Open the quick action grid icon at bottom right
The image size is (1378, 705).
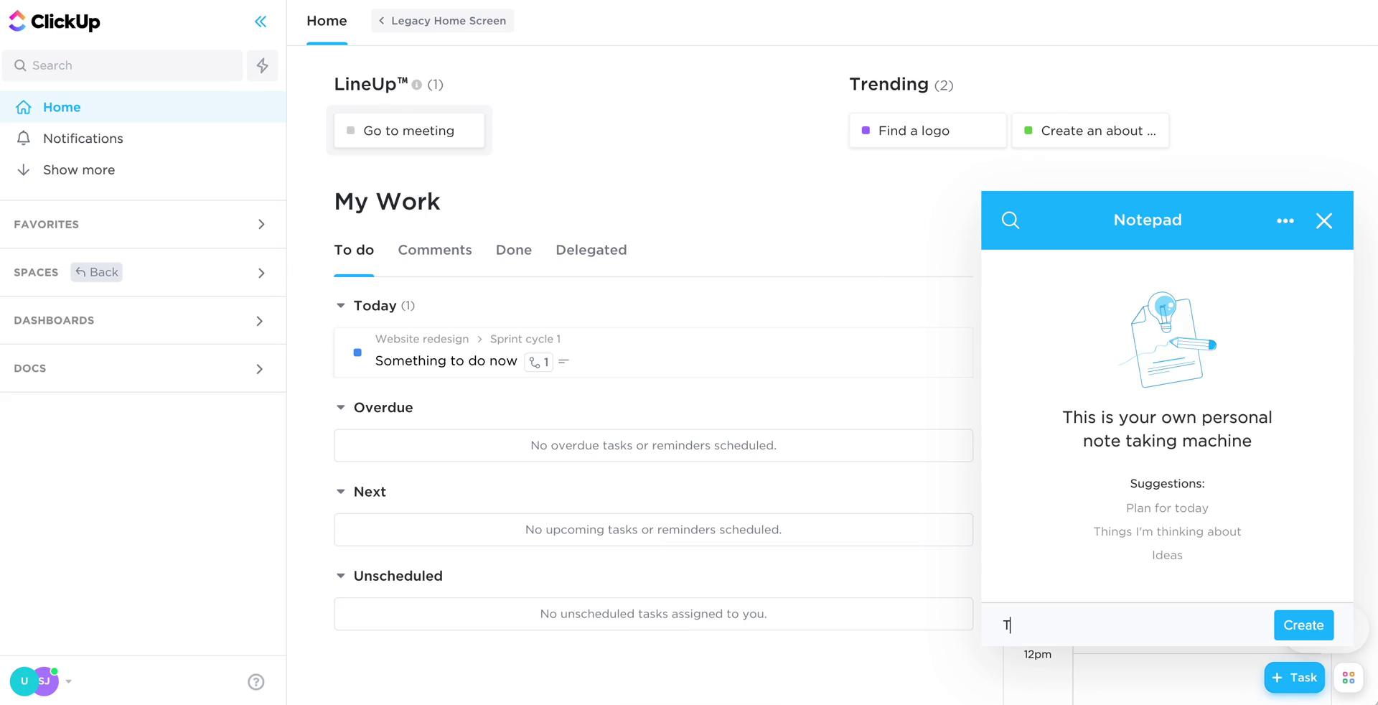pyautogui.click(x=1349, y=678)
